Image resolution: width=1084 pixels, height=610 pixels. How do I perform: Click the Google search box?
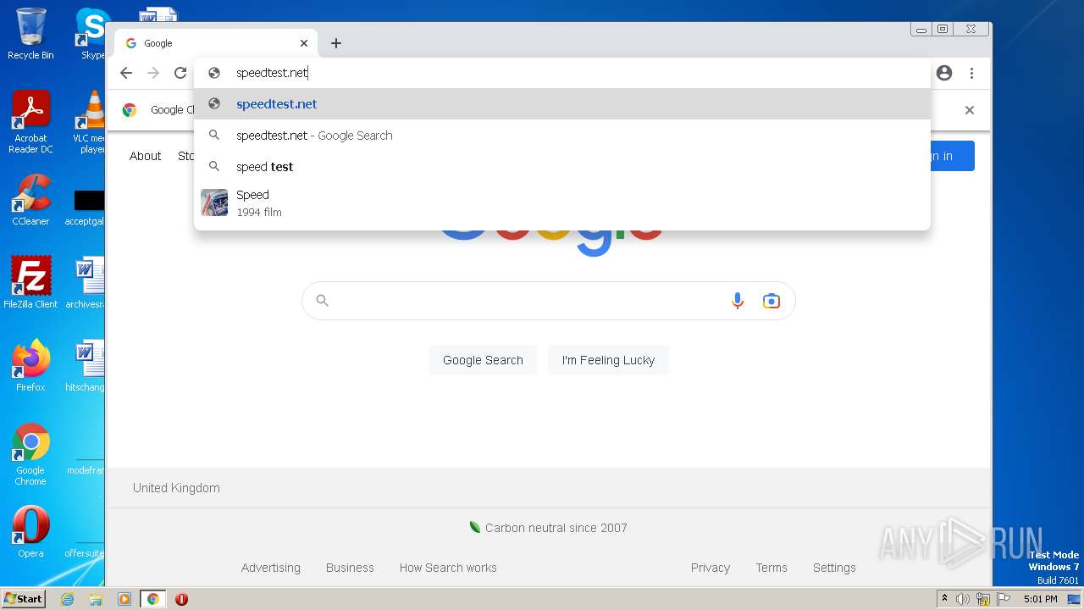click(549, 301)
